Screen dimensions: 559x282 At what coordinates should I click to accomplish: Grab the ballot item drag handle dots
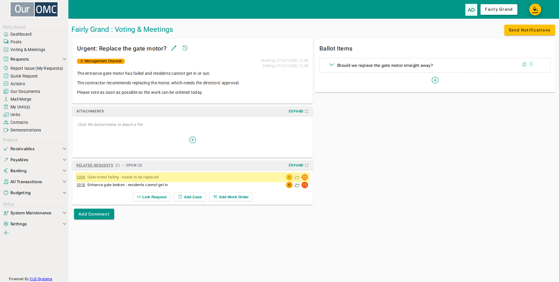(531, 64)
